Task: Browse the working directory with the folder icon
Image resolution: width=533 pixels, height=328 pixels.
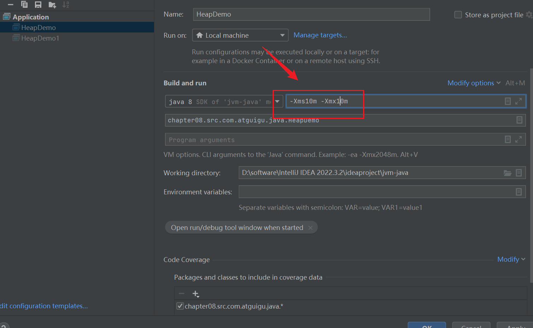Action: 507,173
